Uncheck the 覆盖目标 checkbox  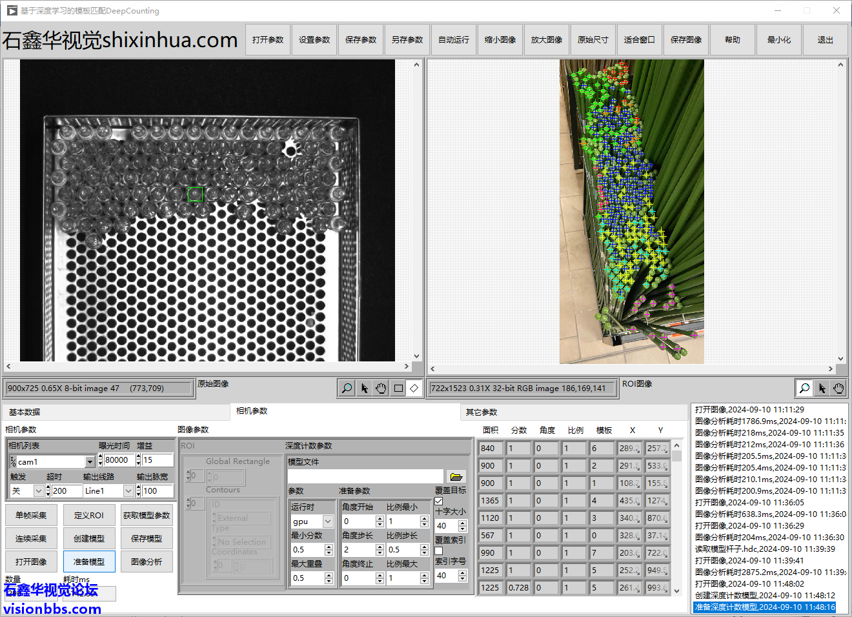[x=439, y=501]
